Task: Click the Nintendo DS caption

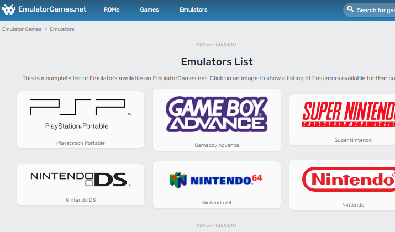Action: 81,200
